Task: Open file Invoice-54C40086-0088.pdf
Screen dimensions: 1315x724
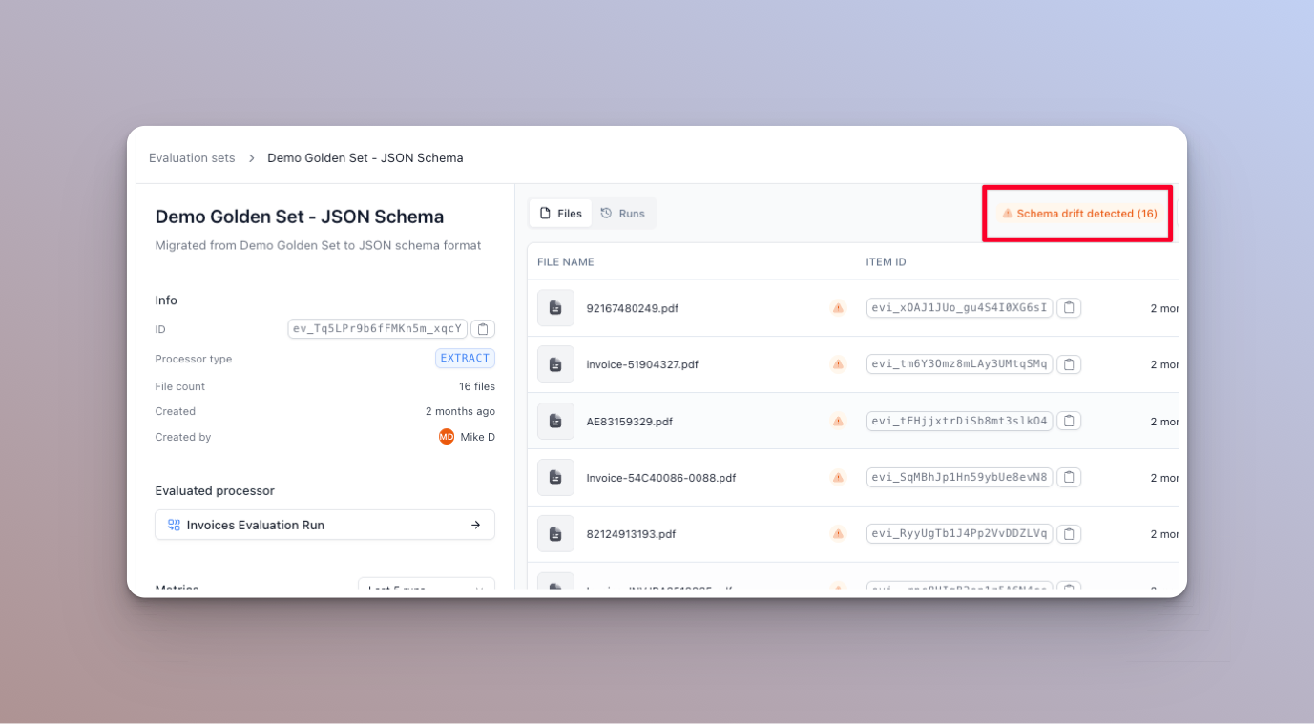Action: pos(661,478)
